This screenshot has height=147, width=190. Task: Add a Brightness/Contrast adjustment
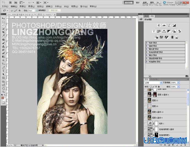159,25
